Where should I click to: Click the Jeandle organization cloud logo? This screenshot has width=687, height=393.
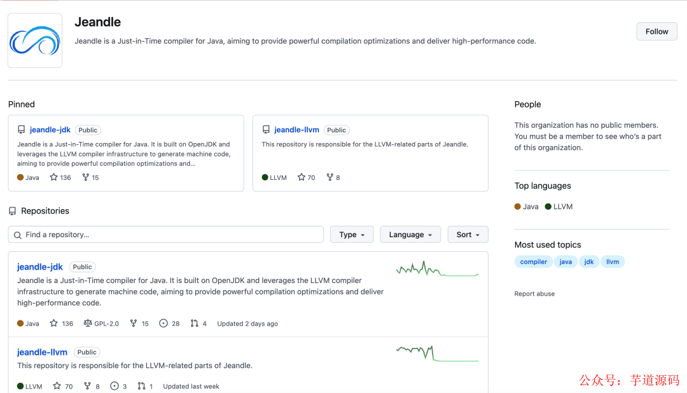click(x=35, y=41)
